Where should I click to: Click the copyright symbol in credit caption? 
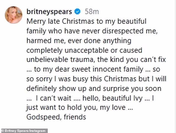[x=3, y=131]
